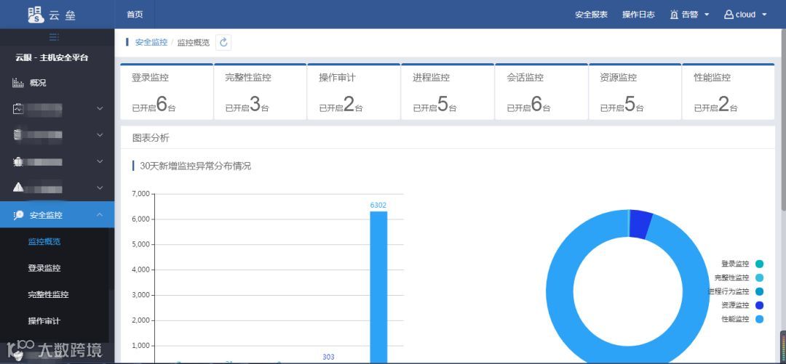Click the page vertical scrollbar
Image resolution: width=786 pixels, height=364 pixels.
point(783,120)
